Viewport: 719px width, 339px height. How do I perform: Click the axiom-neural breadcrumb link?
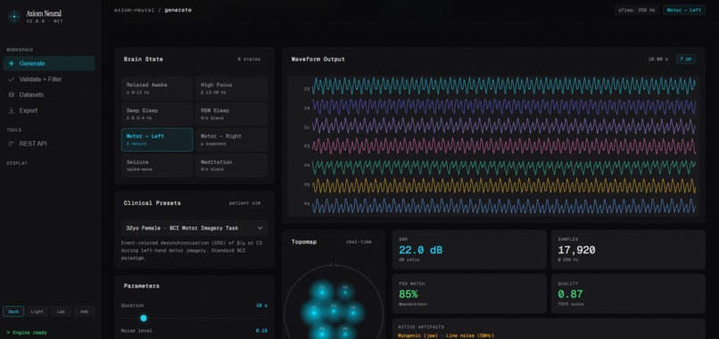pyautogui.click(x=135, y=10)
